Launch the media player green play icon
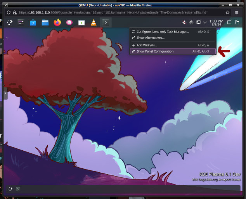246x199 pixels. coord(81,23)
